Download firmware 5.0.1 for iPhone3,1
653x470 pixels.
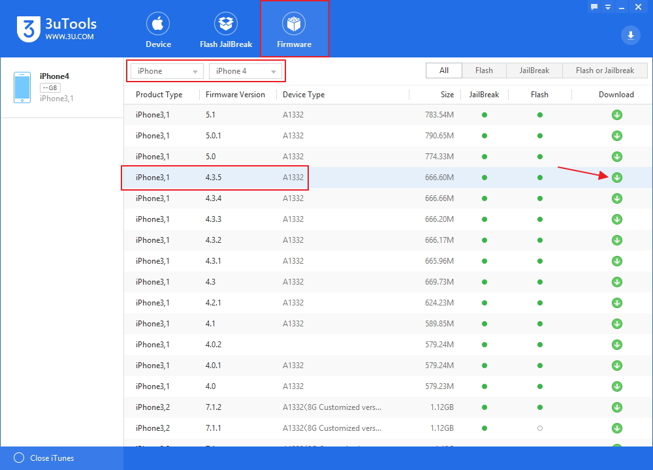(x=617, y=136)
